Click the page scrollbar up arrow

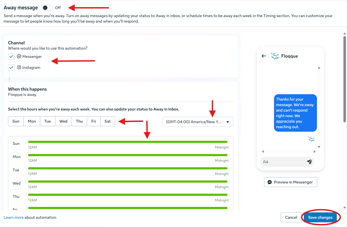coord(345,33)
